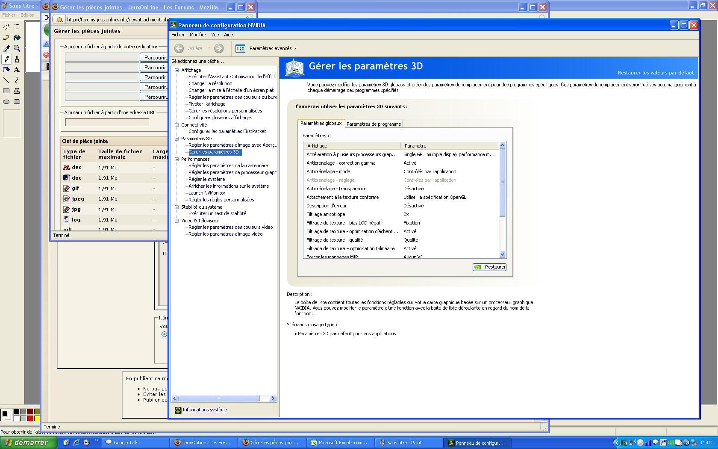Click Restaurer les valeurs par défaut
The width and height of the screenshot is (718, 449).
pyautogui.click(x=656, y=73)
